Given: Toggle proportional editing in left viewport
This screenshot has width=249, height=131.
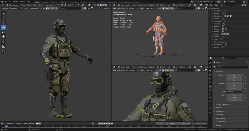Looking at the screenshot, I should [69, 5].
